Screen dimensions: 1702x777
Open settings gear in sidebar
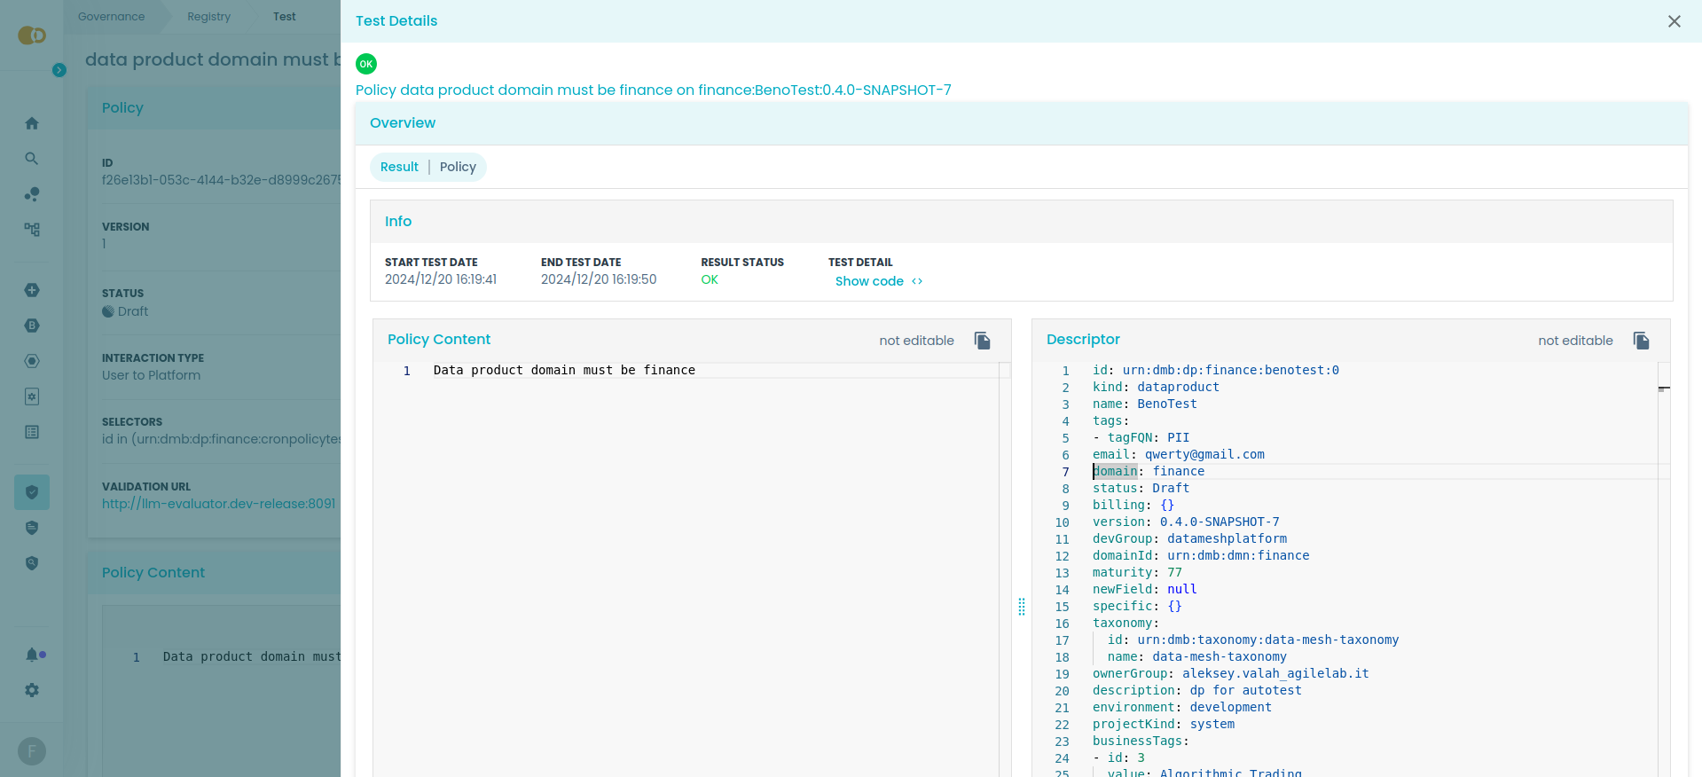(32, 690)
